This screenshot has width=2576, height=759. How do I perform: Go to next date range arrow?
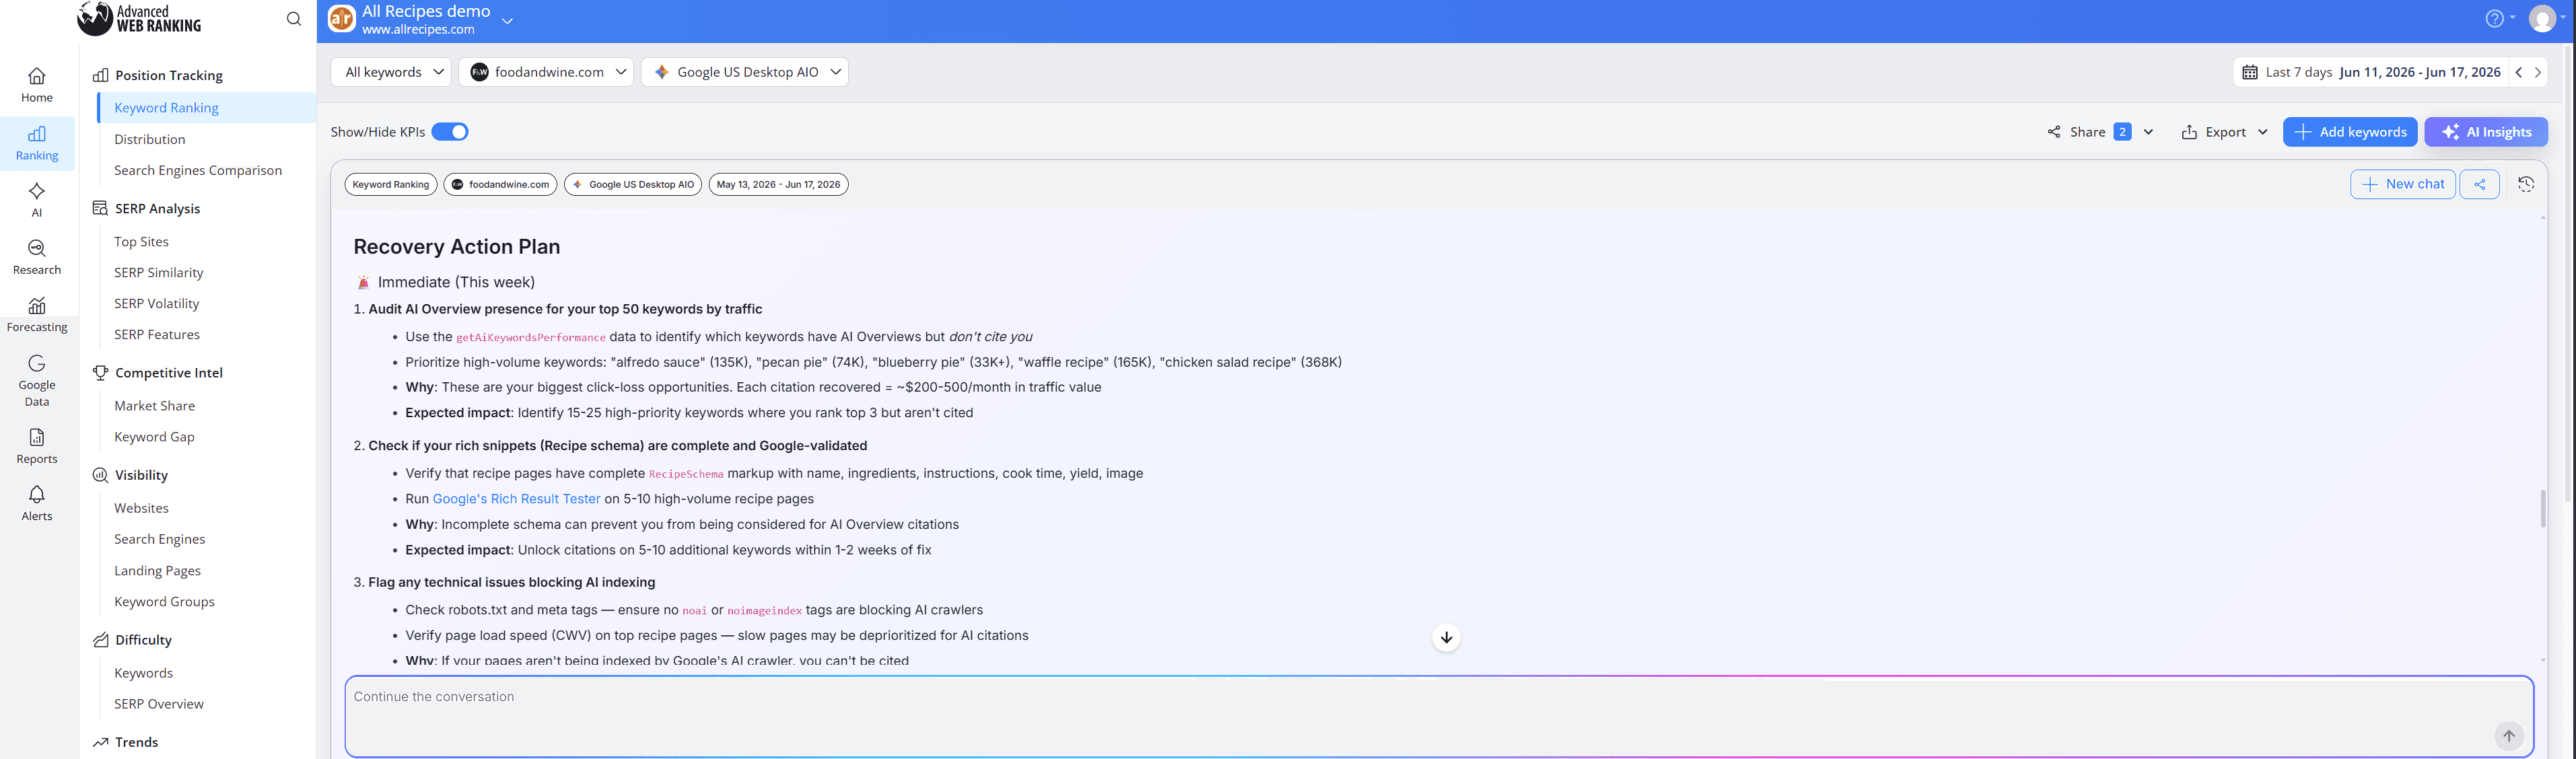[2537, 72]
